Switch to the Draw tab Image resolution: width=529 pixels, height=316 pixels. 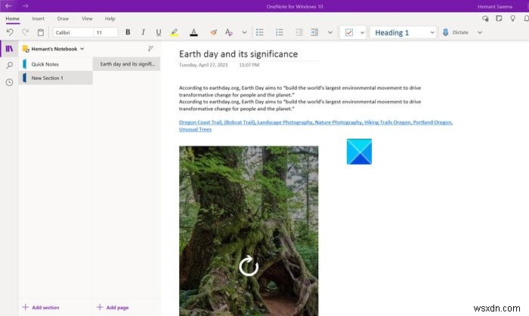63,19
